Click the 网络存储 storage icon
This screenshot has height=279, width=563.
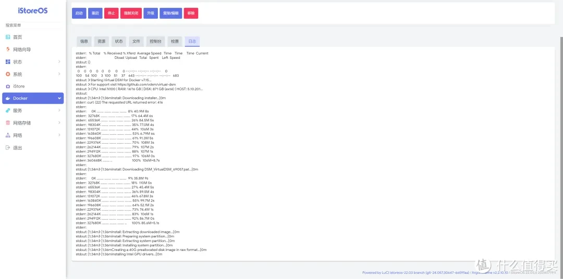[8, 123]
